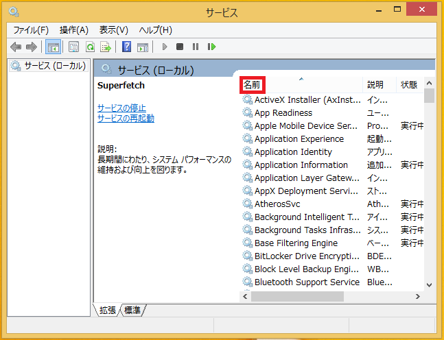Switch to the 拡張 tab
The image size is (444, 340).
tap(107, 311)
